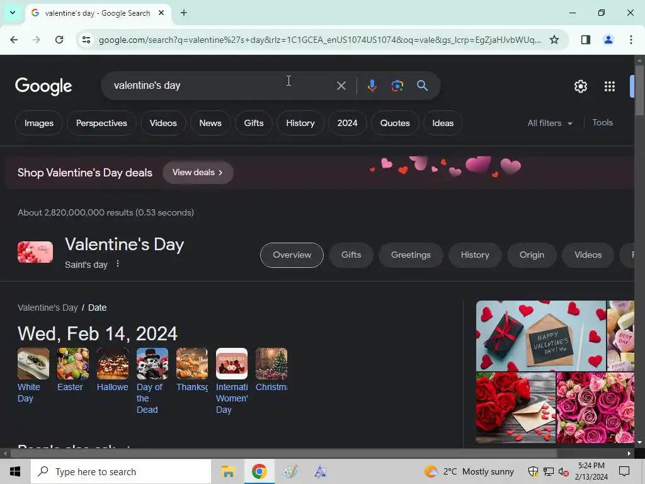Viewport: 645px width, 484px height.
Task: Open weather widget Mostly sunny
Action: pyautogui.click(x=469, y=471)
